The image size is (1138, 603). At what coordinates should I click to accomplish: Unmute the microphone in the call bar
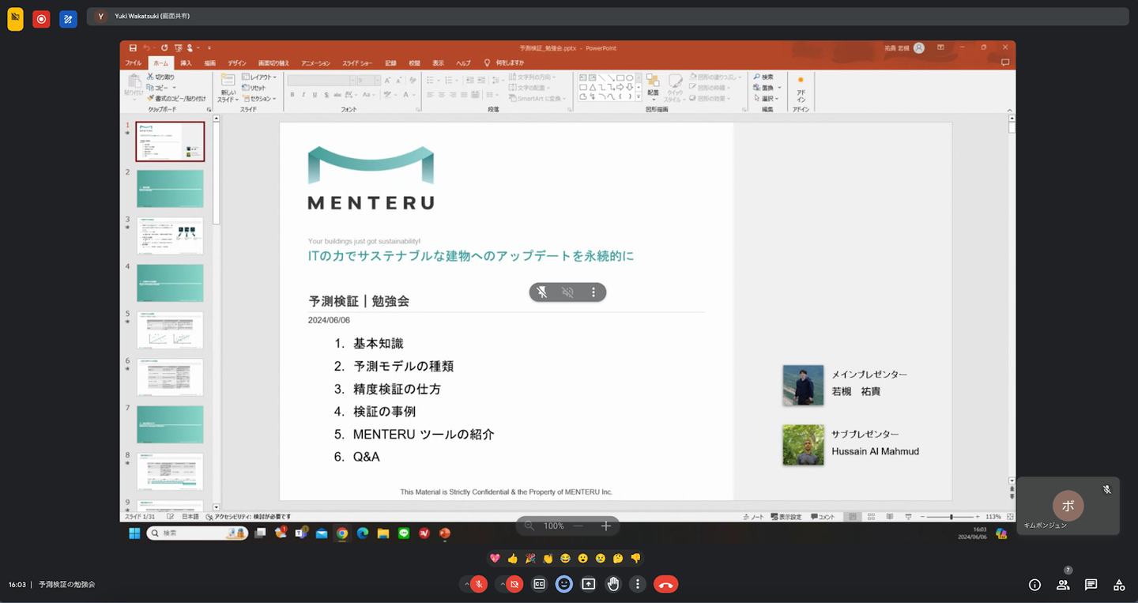coord(478,584)
